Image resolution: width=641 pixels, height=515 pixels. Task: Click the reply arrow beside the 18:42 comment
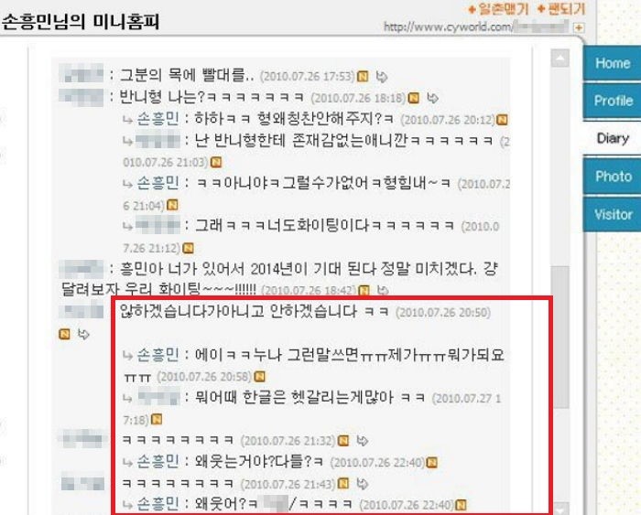[x=383, y=290]
